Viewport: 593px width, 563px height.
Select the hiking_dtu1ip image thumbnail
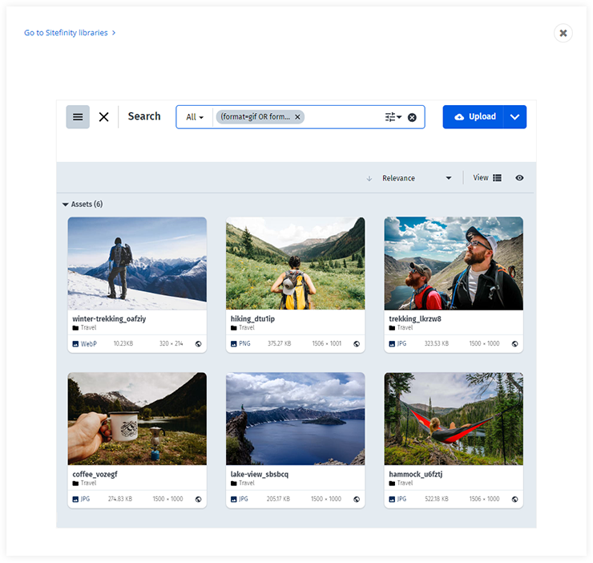tap(295, 263)
